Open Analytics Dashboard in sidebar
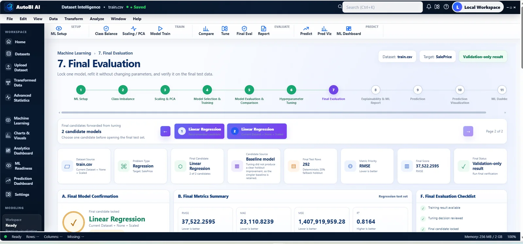This screenshot has width=523, height=244. coord(22,151)
